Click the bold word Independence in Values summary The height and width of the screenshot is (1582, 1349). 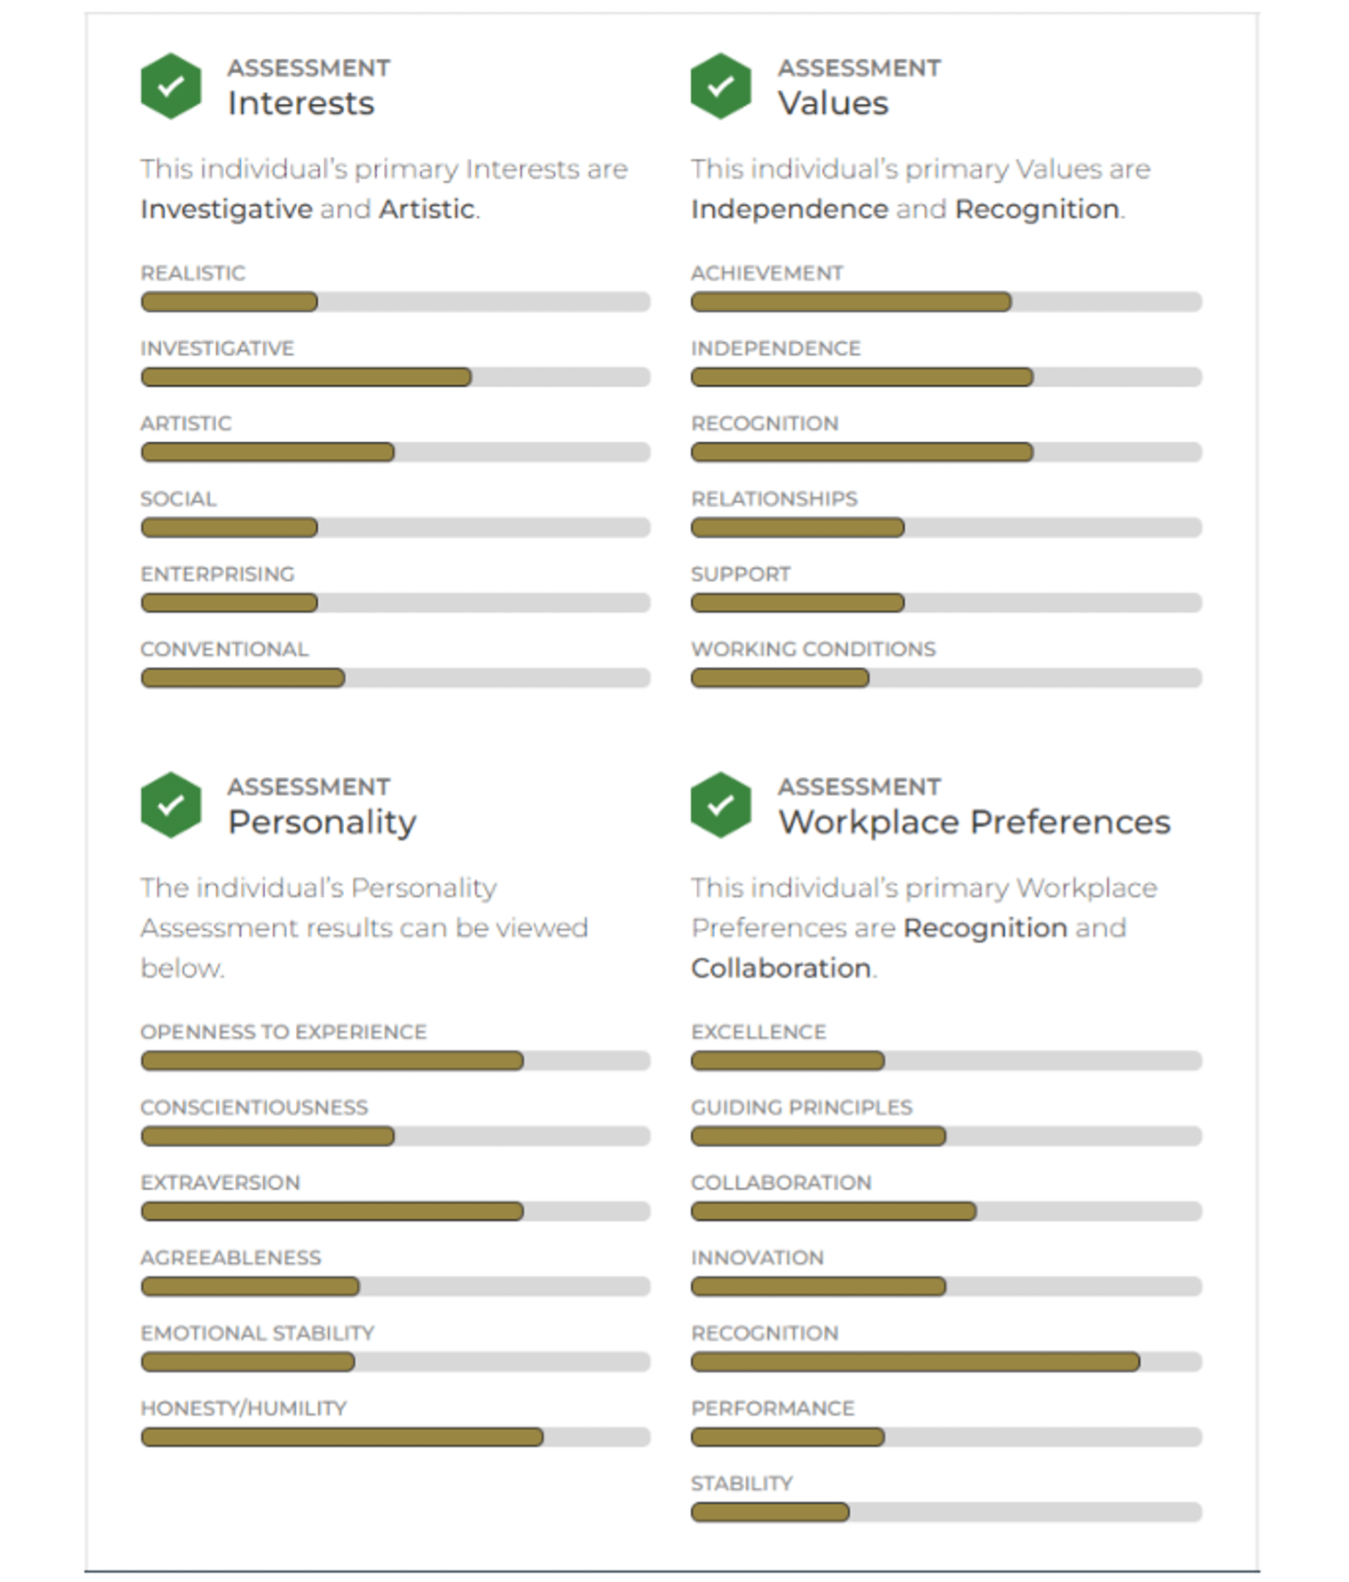pos(790,209)
